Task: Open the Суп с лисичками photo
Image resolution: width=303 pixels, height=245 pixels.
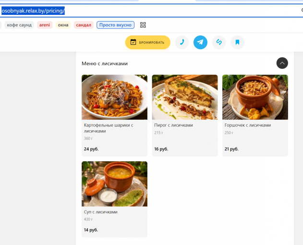Action: pos(114,184)
